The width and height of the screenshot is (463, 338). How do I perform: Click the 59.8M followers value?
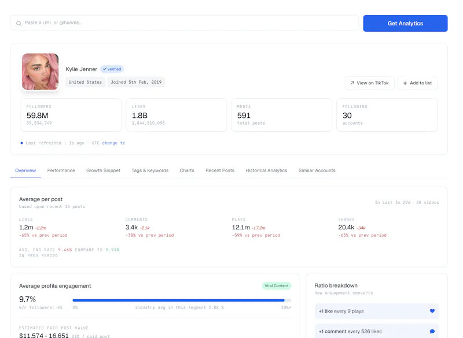click(37, 116)
